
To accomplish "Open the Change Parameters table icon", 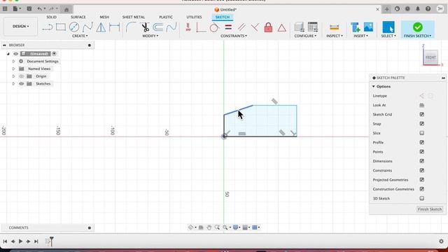I will (x=313, y=27).
